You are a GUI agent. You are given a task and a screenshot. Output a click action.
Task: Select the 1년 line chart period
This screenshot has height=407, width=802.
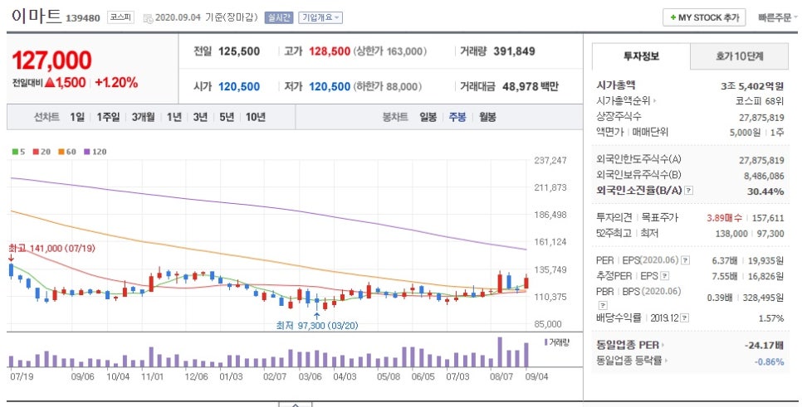174,117
